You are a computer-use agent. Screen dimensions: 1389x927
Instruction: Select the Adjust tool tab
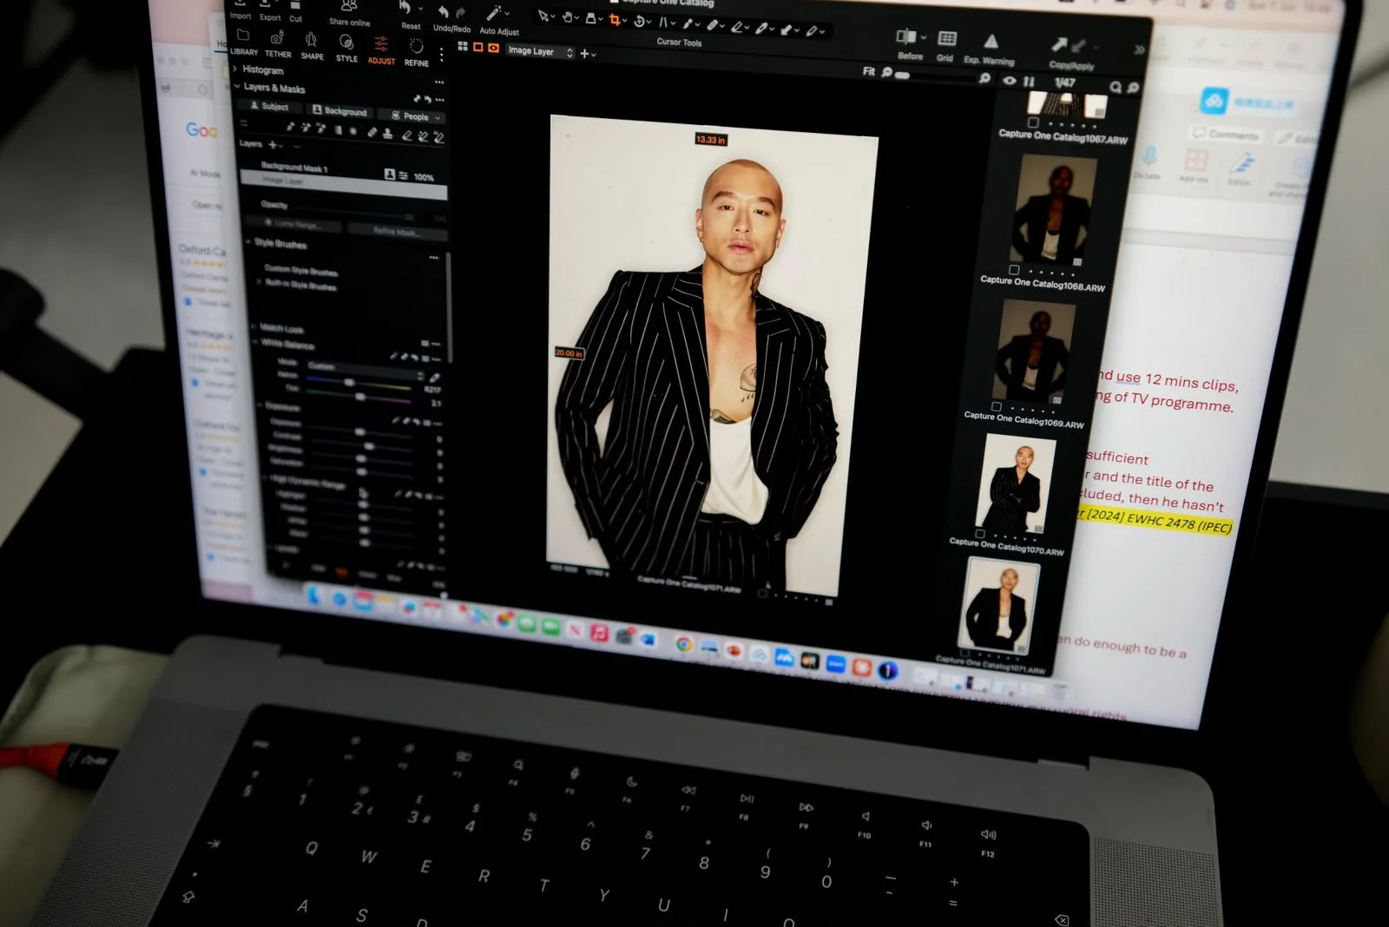pos(381,49)
